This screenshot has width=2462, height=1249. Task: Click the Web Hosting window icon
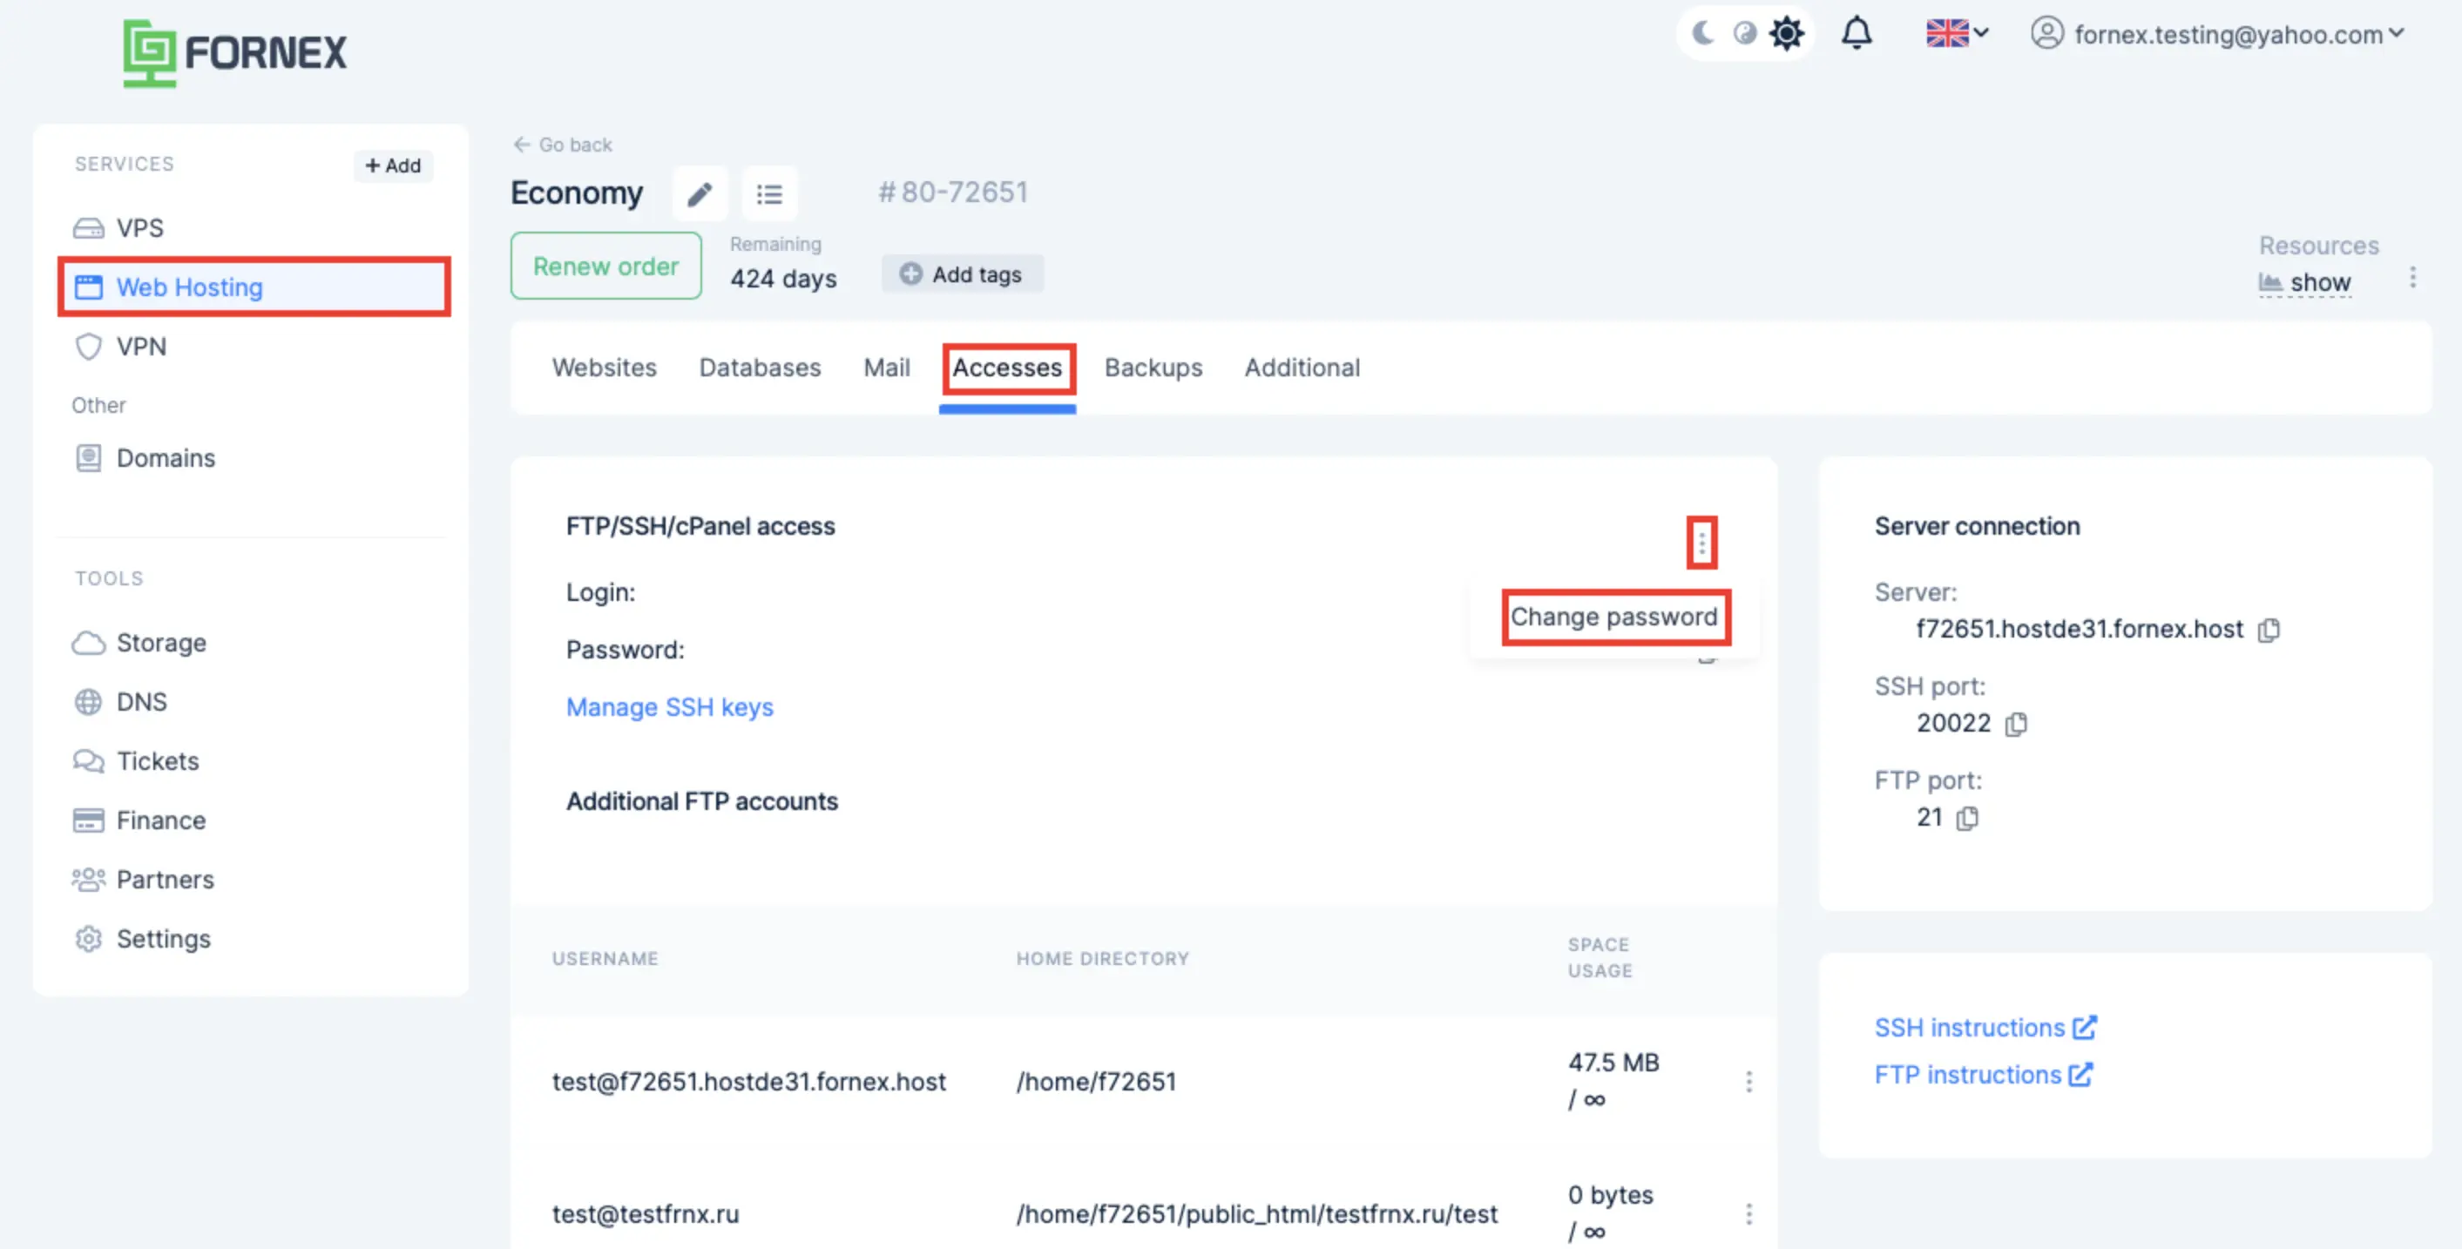click(88, 287)
